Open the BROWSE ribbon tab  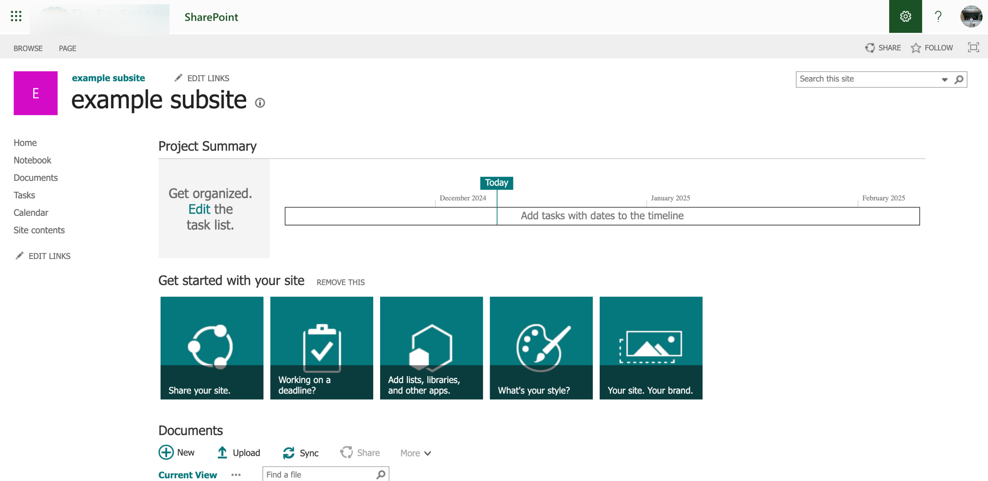(28, 48)
